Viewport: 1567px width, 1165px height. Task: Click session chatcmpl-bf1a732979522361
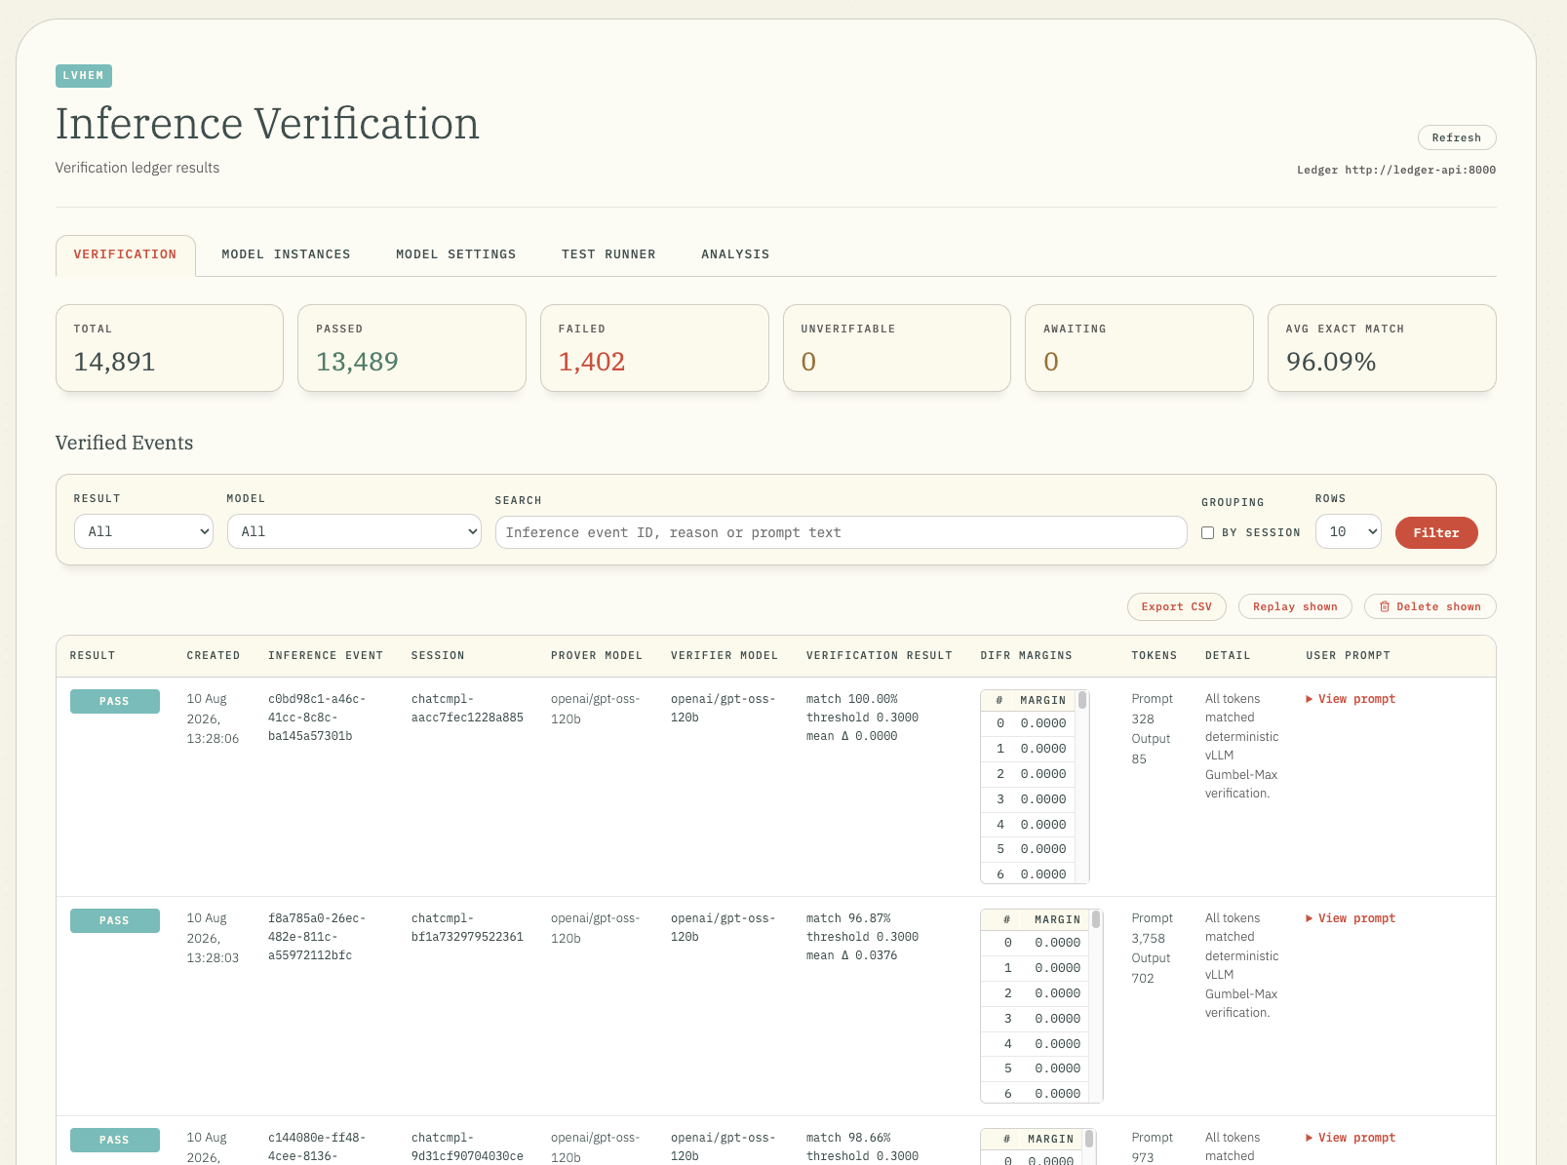(467, 927)
